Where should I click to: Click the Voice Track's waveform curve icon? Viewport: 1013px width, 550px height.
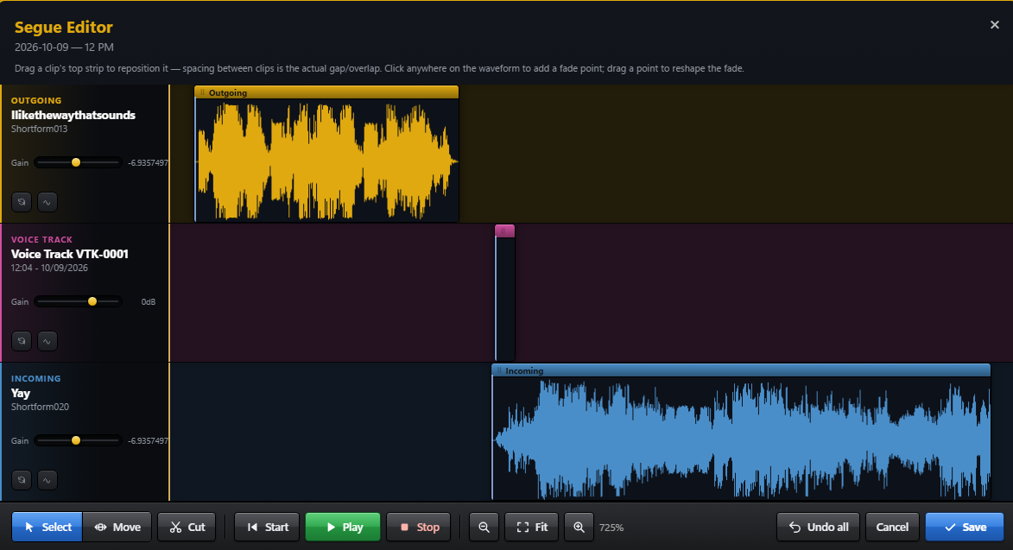[47, 341]
